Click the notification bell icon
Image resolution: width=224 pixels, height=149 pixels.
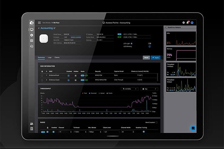[x=188, y=23]
